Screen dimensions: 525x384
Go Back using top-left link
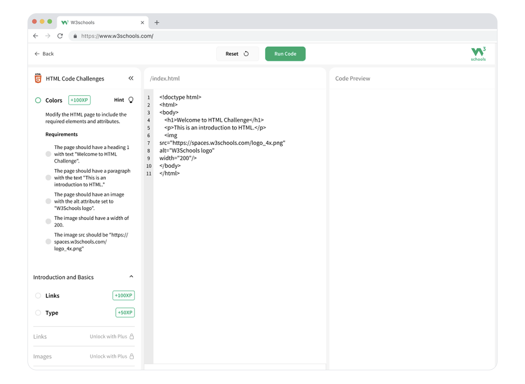[x=44, y=54]
